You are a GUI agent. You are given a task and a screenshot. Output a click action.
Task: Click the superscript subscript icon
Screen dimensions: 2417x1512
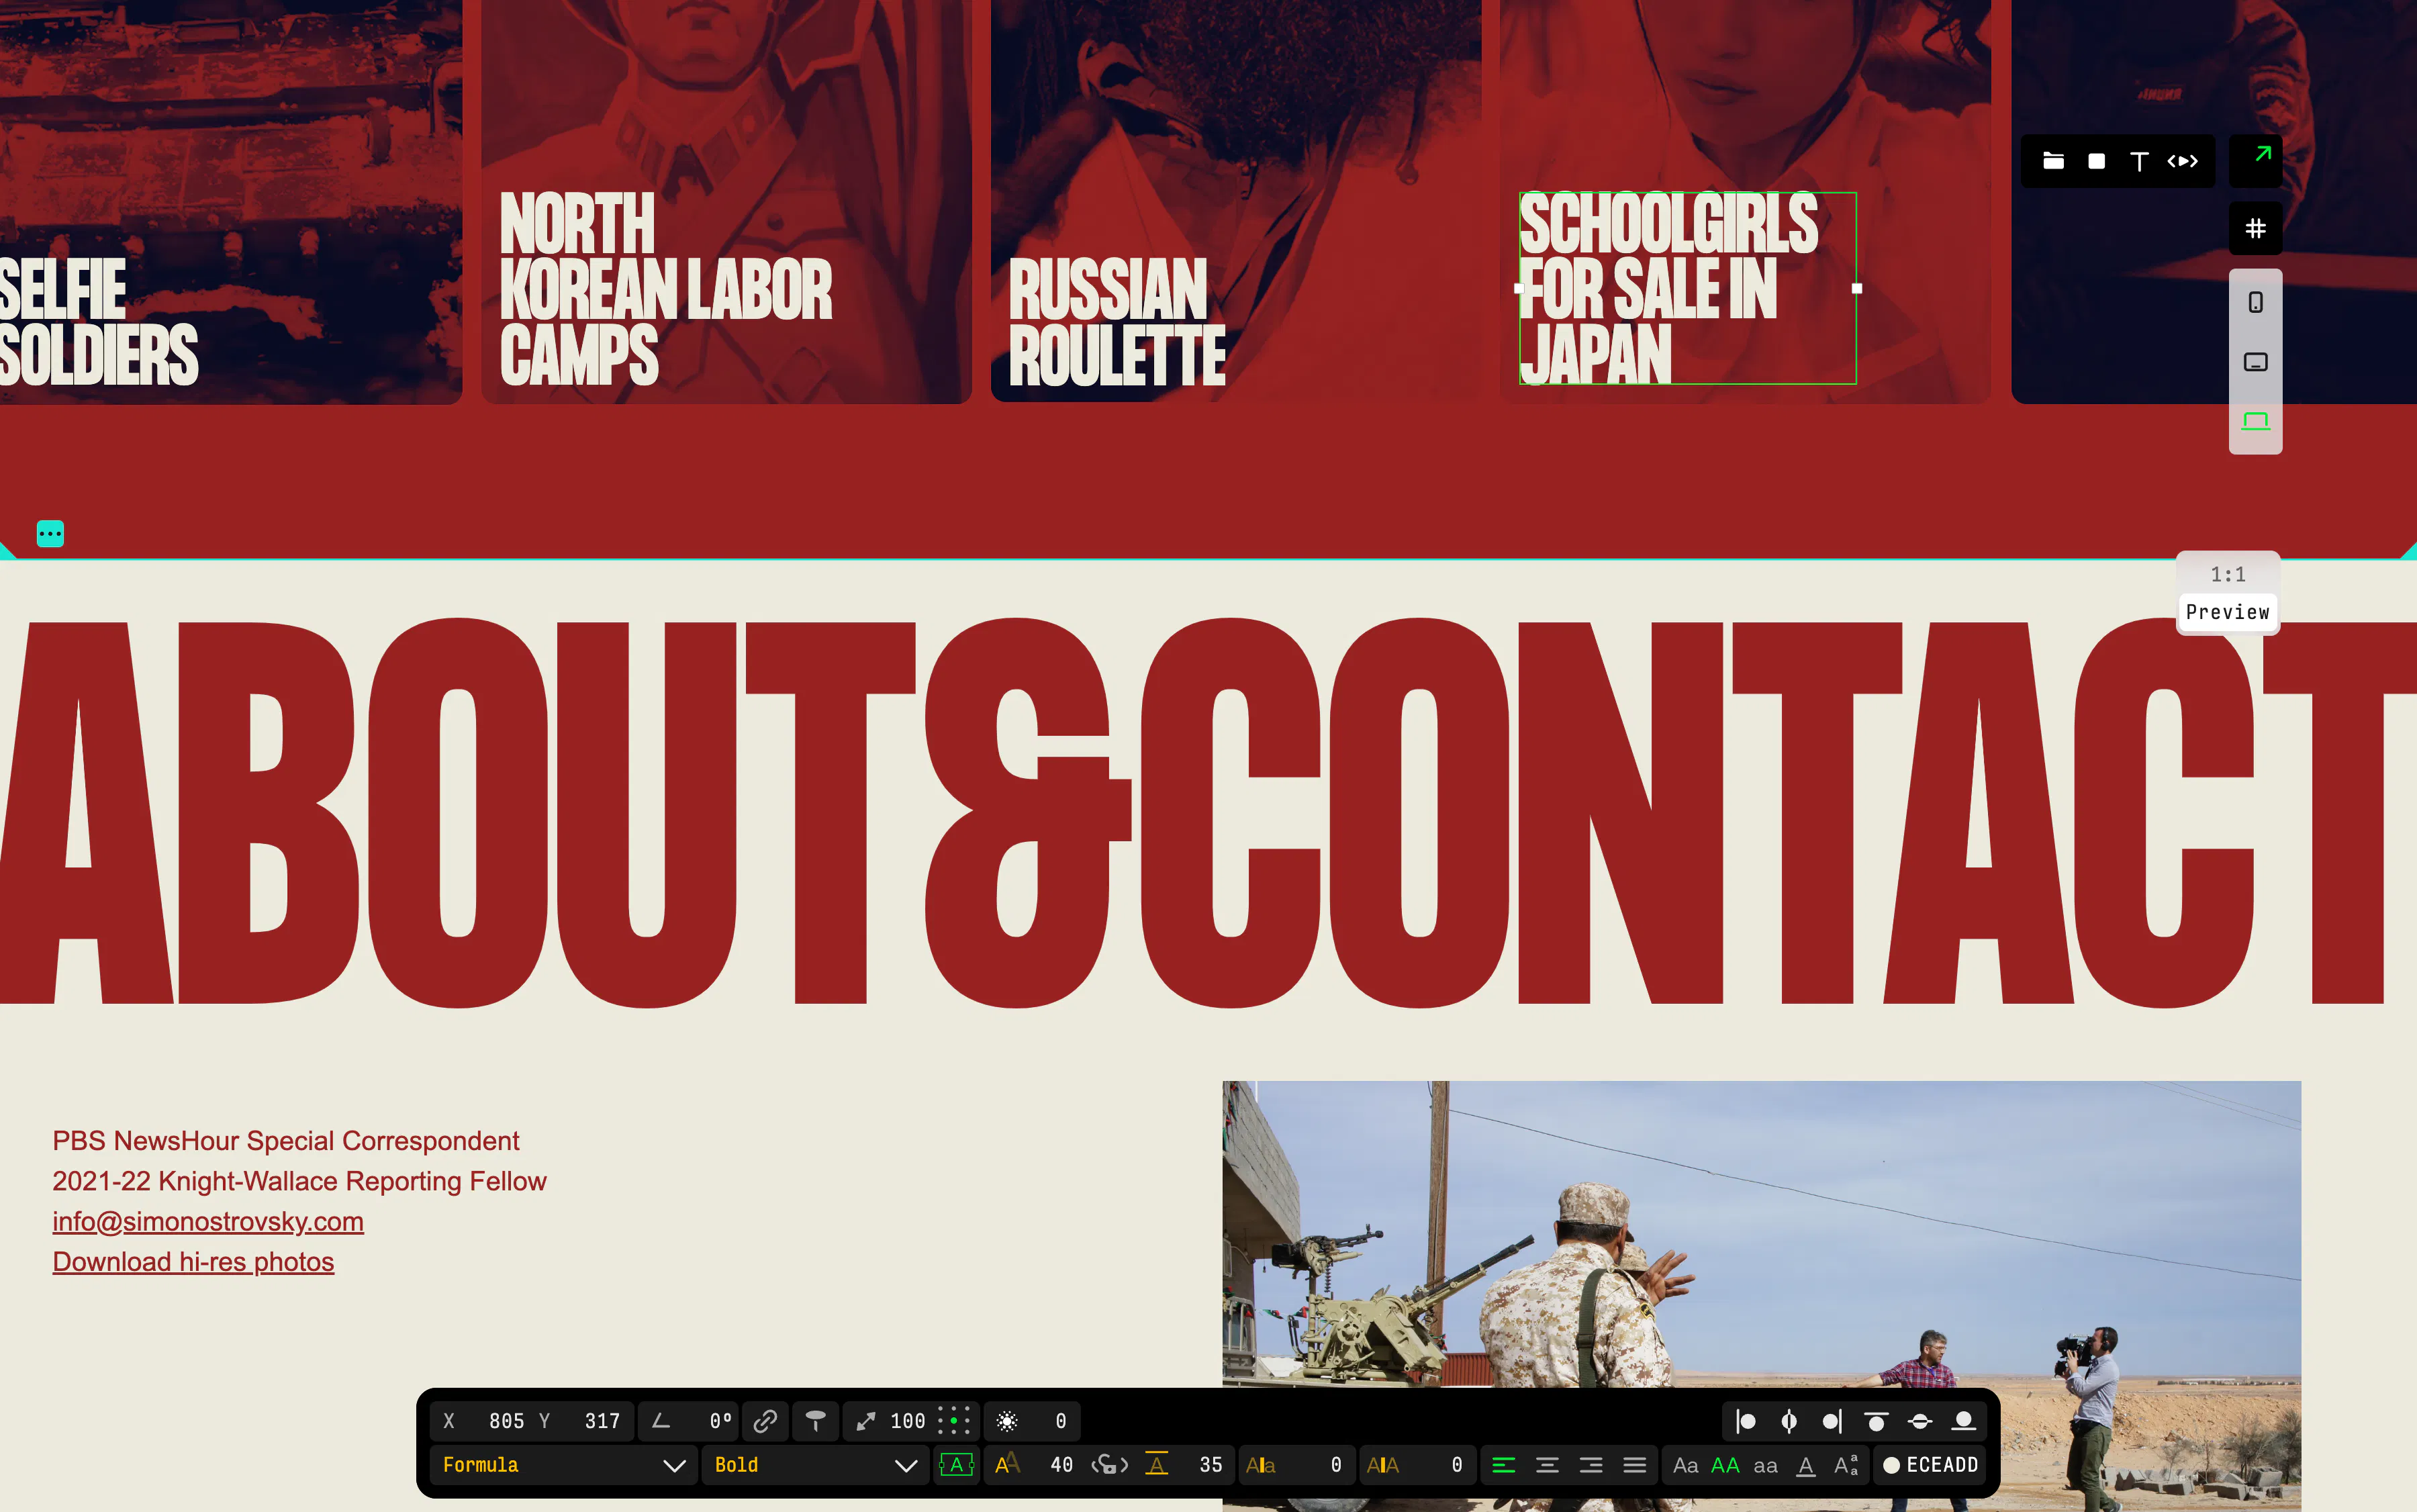(x=1846, y=1465)
